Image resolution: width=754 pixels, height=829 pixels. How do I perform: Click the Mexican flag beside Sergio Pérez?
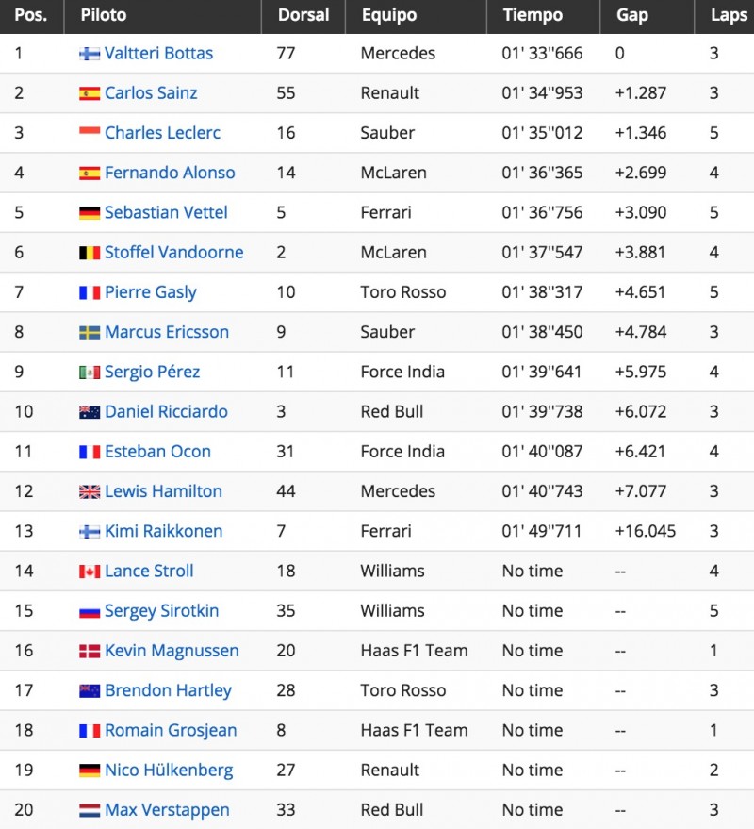pos(90,373)
